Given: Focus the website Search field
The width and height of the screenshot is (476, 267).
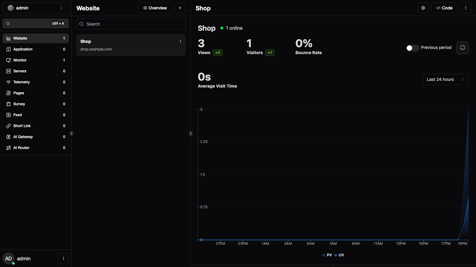Looking at the screenshot, I should coord(131,24).
